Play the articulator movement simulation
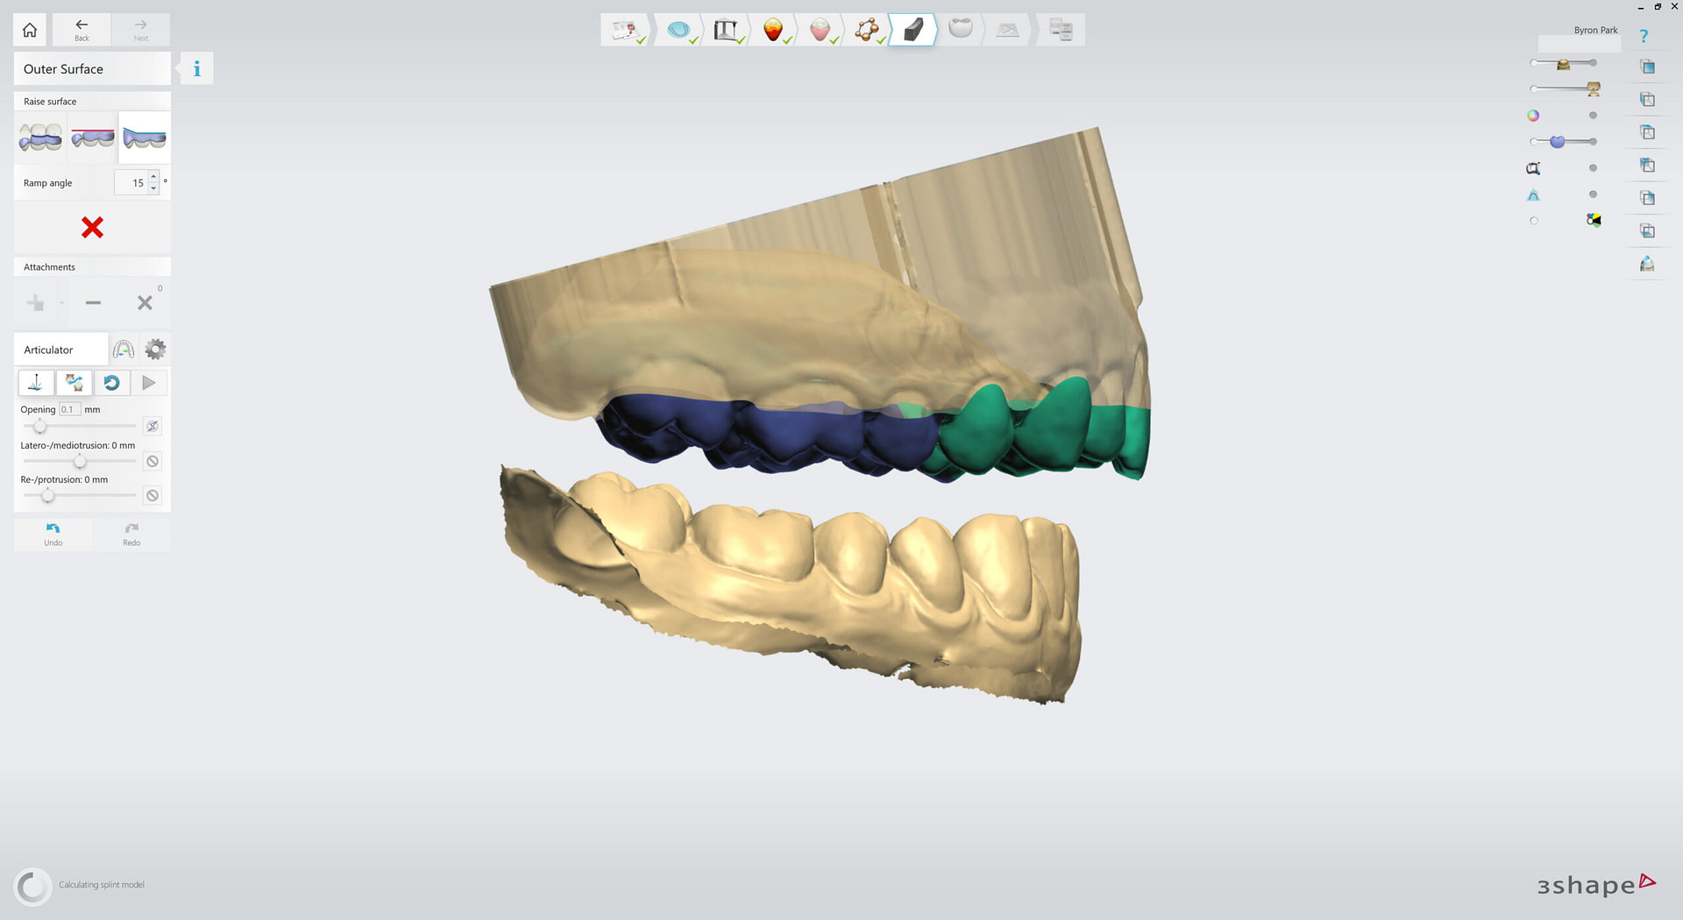The width and height of the screenshot is (1683, 920). pyautogui.click(x=149, y=383)
